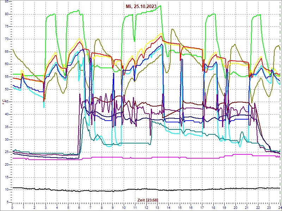Viewport: 282px width, 211px height.
Task: Click hour 23 on the time axis
Action: pyautogui.click(x=269, y=207)
